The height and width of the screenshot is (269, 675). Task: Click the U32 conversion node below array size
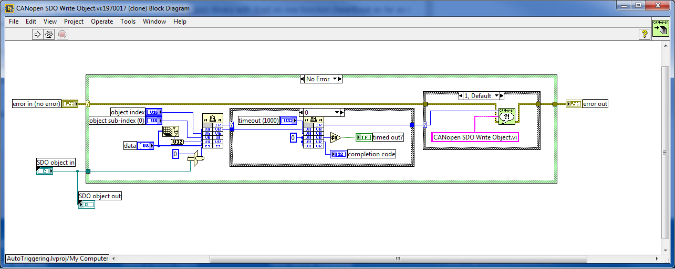pyautogui.click(x=178, y=142)
